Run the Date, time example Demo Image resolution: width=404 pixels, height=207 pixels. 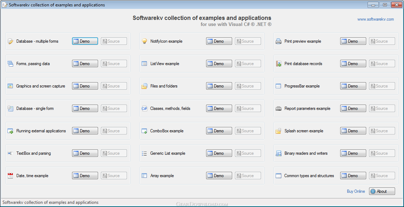[x=85, y=176]
